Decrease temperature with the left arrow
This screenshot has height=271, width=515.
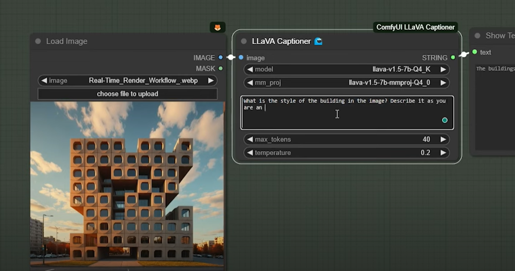pyautogui.click(x=250, y=153)
